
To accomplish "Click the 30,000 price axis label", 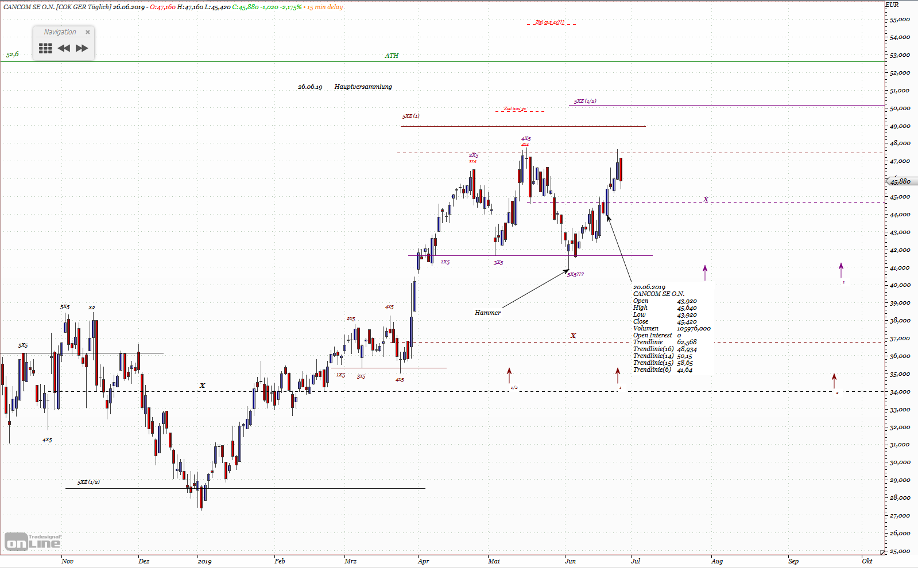I will (900, 462).
